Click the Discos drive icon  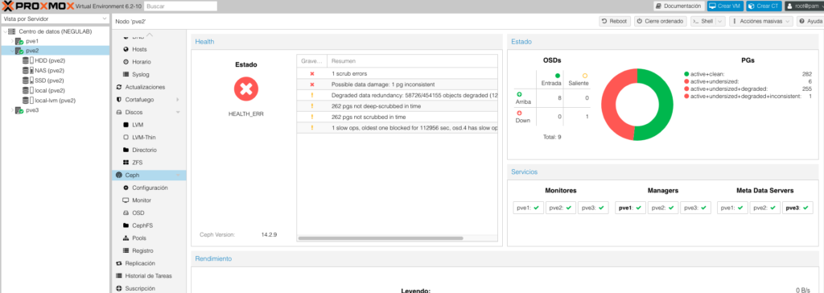click(x=119, y=113)
